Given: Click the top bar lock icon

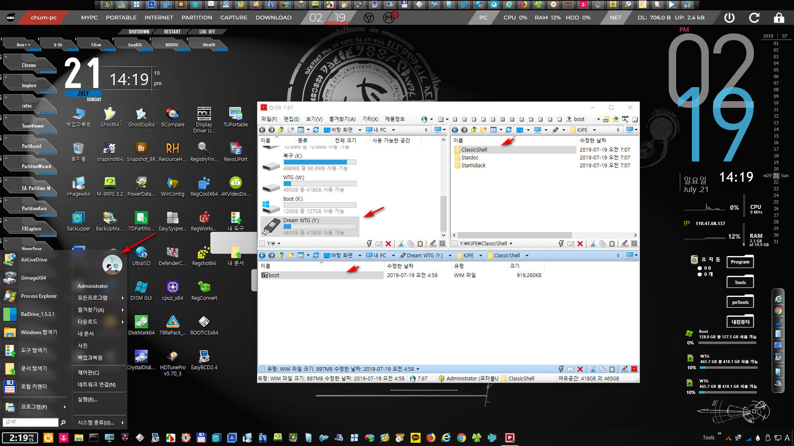Looking at the screenshot, I should 779,18.
